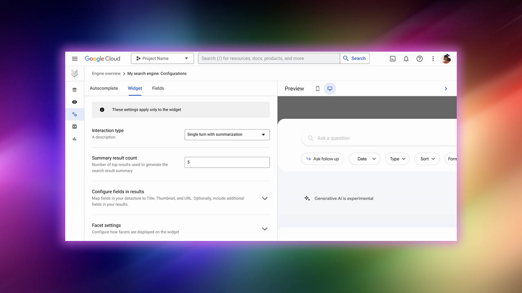Open the Analytics bar chart sidebar icon
The image size is (522, 293).
click(x=75, y=139)
